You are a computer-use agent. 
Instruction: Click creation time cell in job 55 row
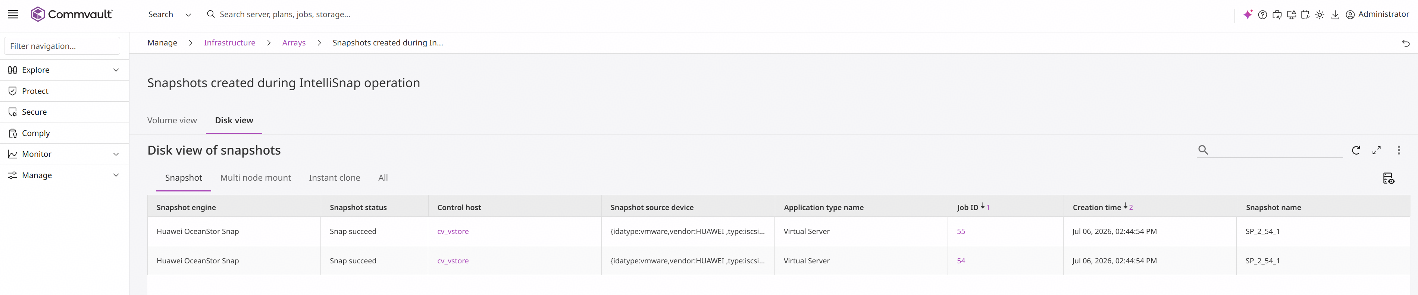[x=1115, y=232]
